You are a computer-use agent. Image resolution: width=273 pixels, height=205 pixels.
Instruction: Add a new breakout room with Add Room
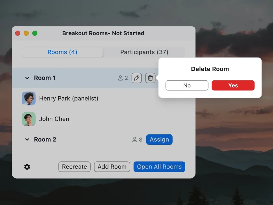point(112,167)
